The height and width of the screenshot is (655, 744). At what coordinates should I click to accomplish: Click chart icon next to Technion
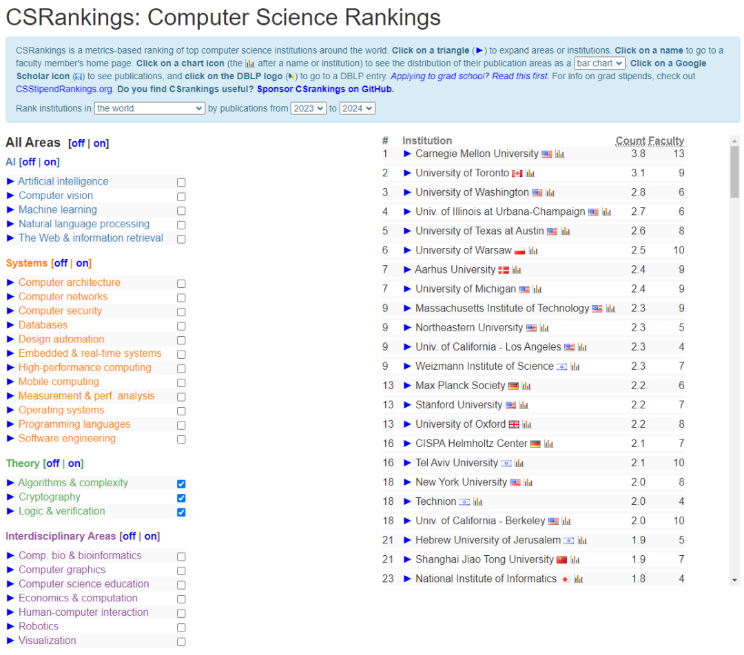tap(478, 501)
